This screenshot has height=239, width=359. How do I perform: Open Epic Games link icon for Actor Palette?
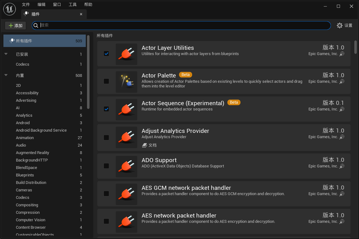pos(342,82)
